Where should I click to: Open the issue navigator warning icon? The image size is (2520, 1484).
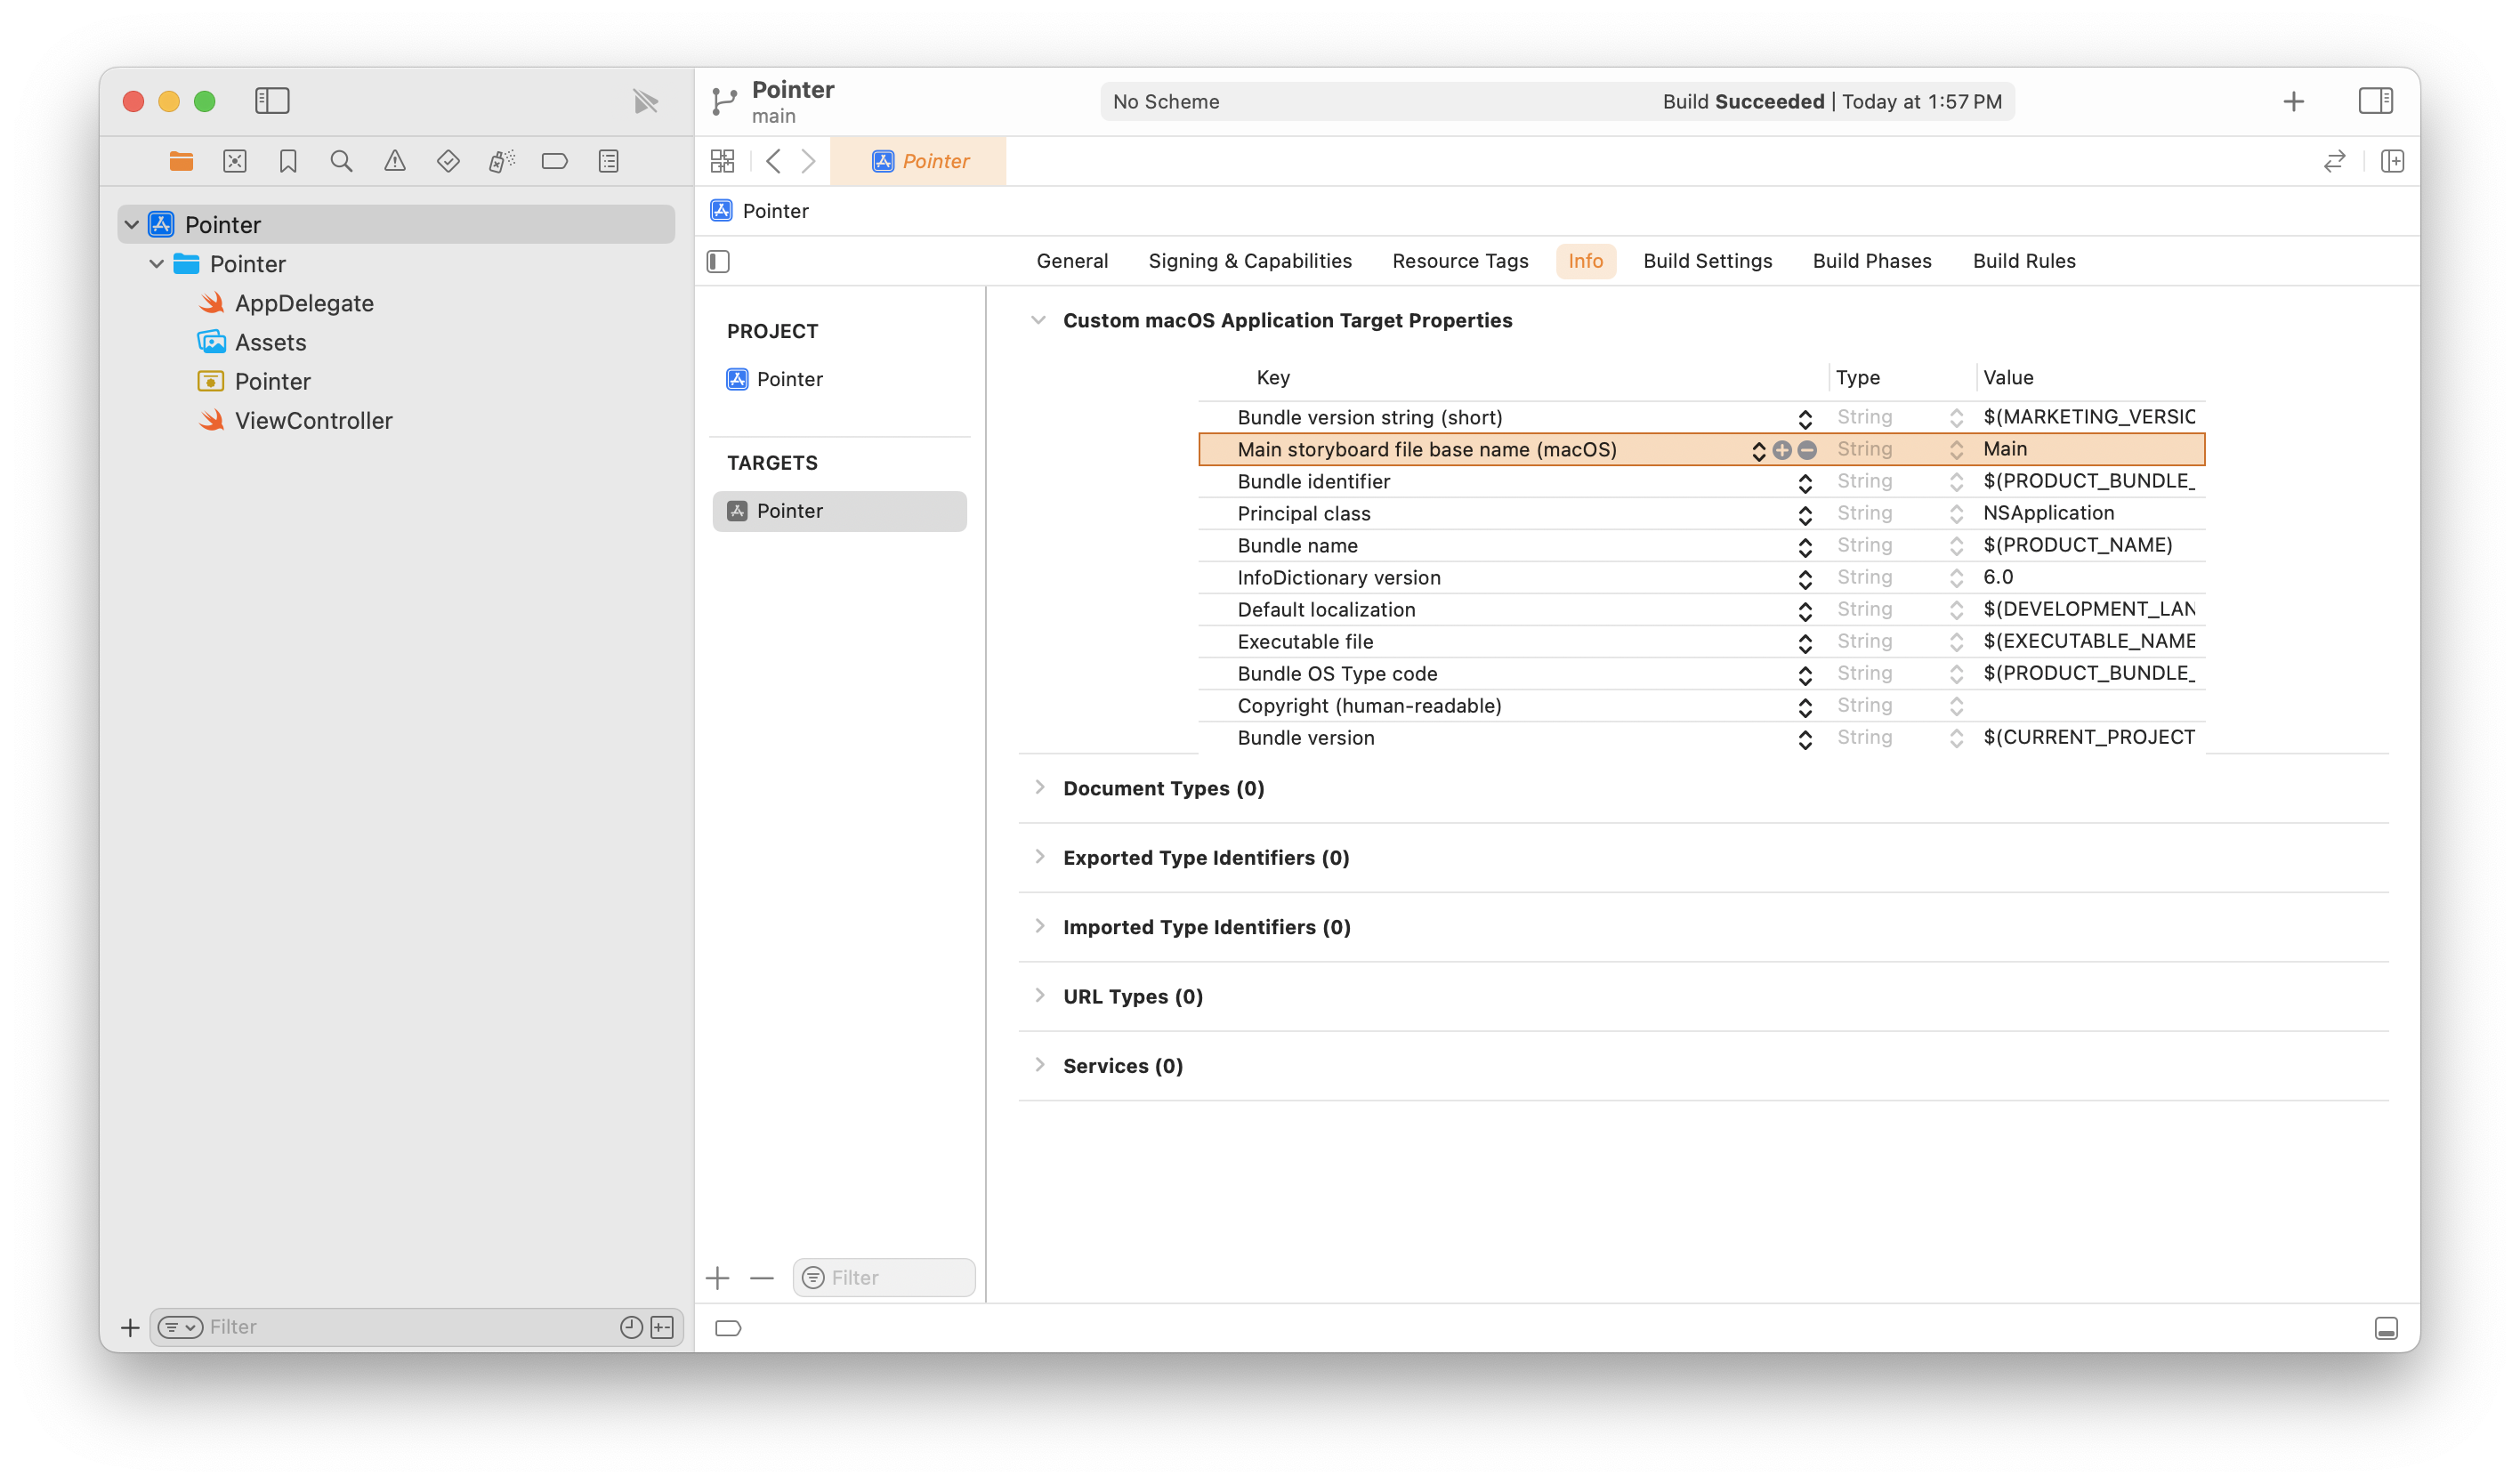[x=395, y=161]
